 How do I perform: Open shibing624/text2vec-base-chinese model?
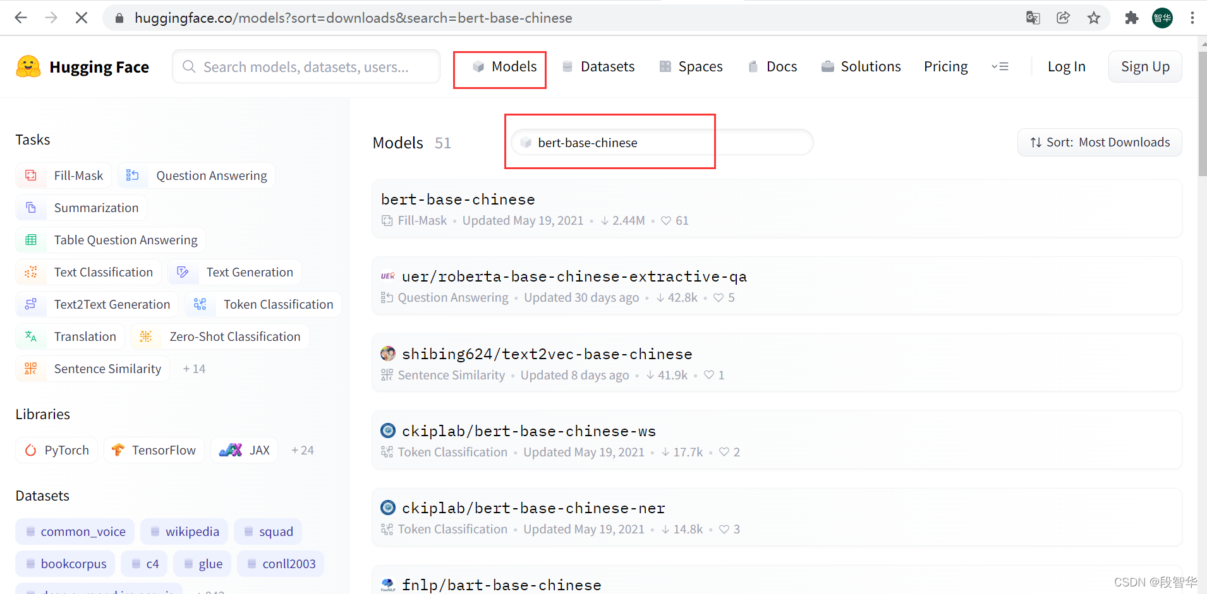click(777, 363)
